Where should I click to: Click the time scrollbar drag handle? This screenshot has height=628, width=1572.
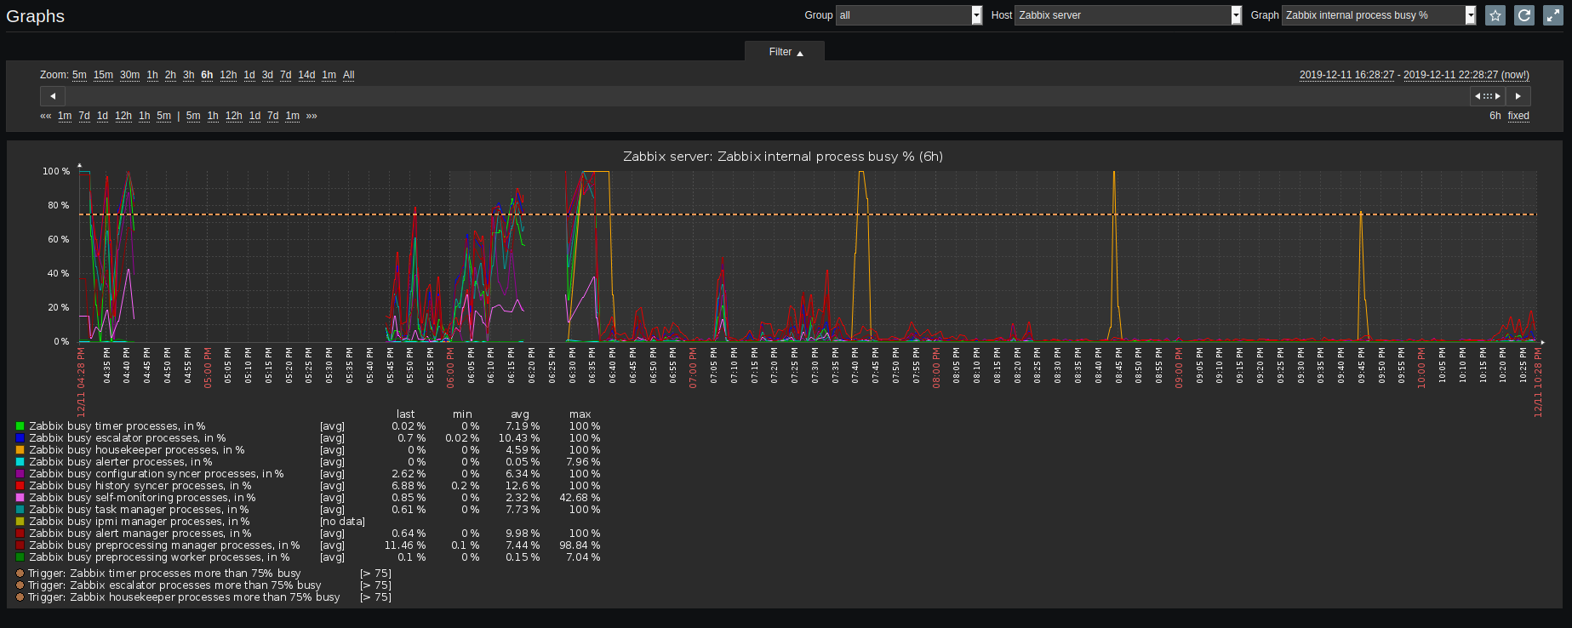click(1488, 96)
